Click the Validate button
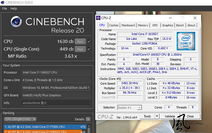The width and height of the screenshot is (212, 133). pyautogui.click(x=170, y=116)
